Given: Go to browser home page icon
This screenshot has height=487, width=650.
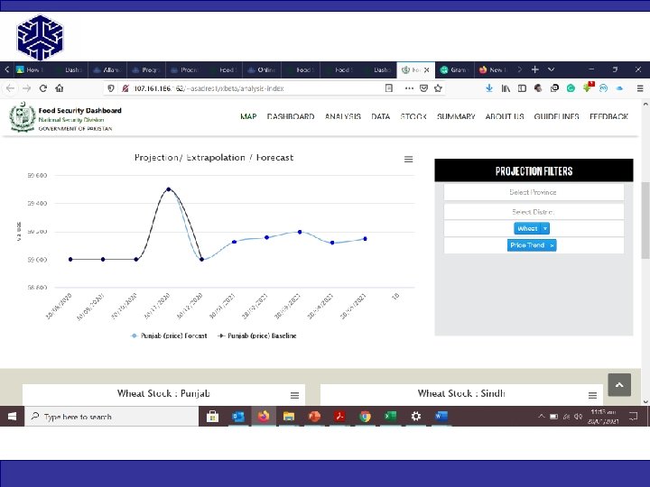Looking at the screenshot, I should [60, 88].
